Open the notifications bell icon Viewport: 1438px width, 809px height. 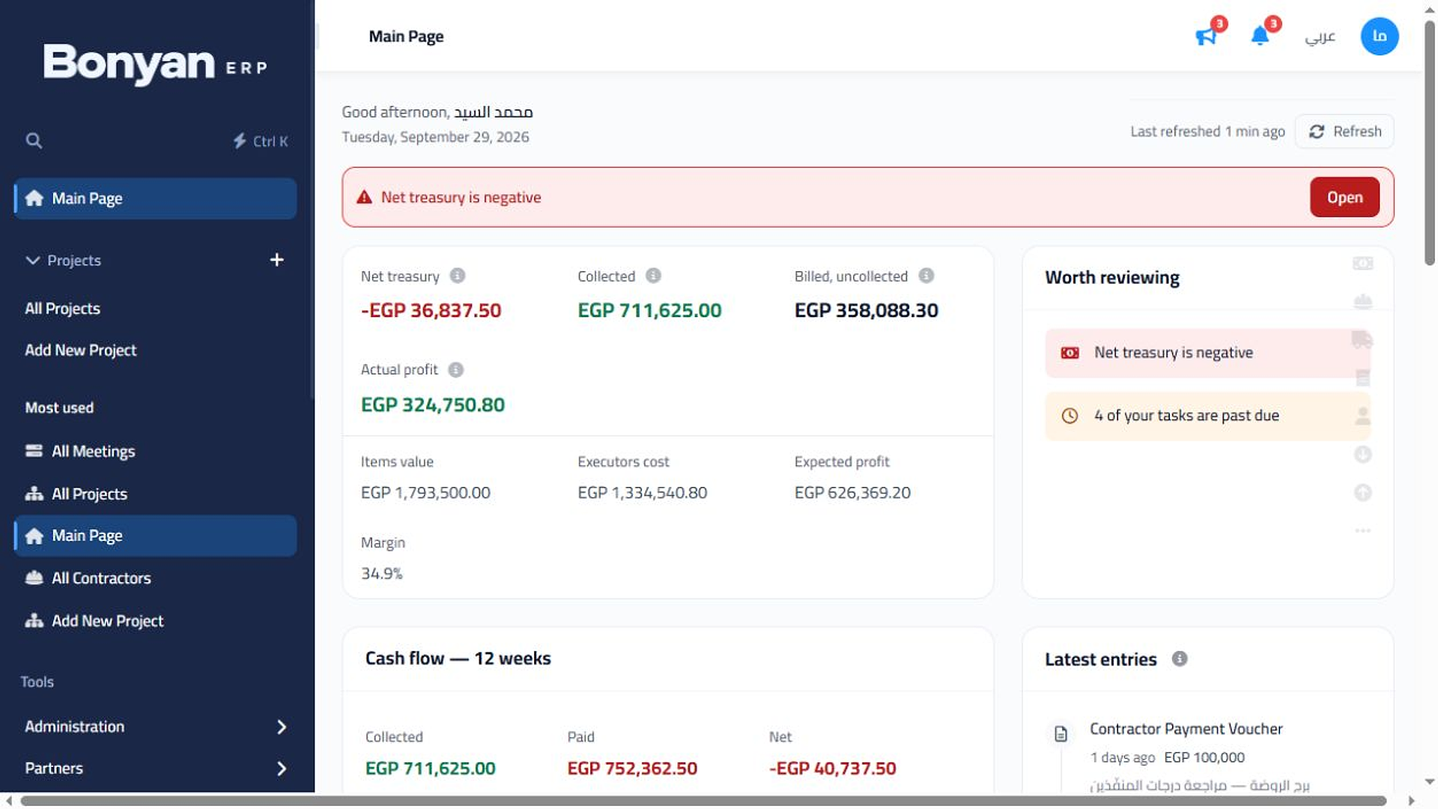click(x=1260, y=36)
